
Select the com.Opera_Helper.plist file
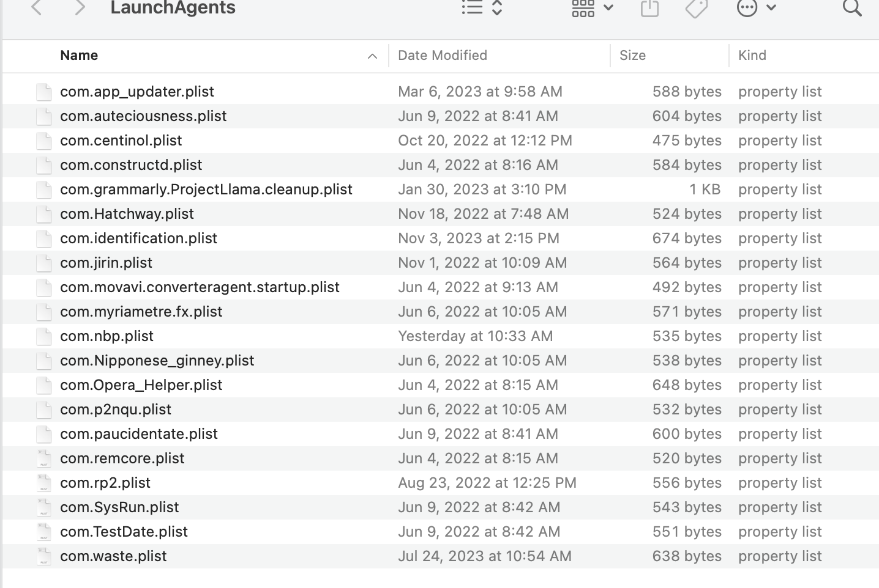pyautogui.click(x=141, y=385)
